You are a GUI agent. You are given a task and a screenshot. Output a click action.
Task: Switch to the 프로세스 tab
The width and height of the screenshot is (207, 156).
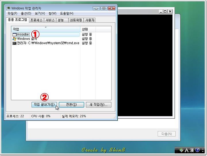point(37,20)
